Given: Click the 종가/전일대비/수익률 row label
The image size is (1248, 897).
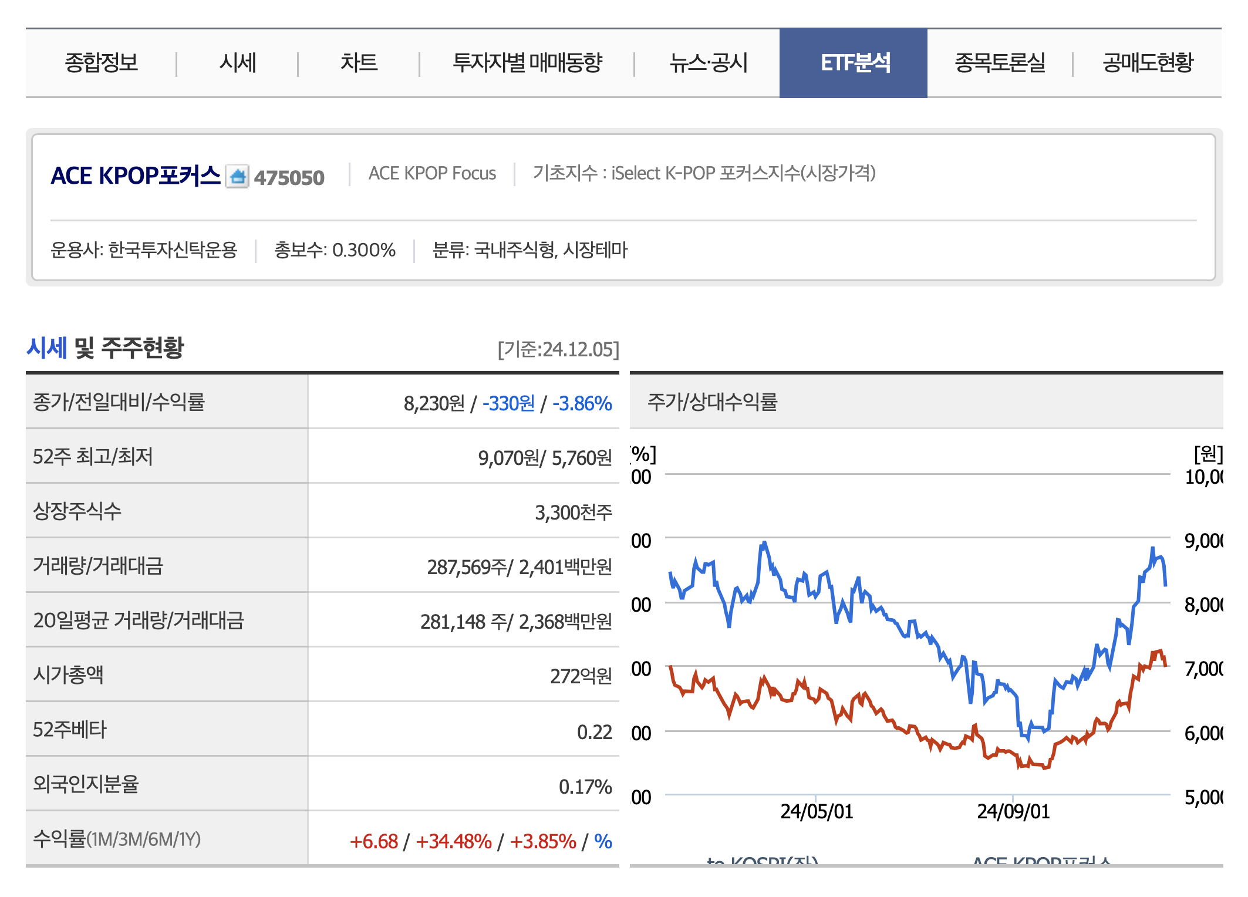Looking at the screenshot, I should [119, 402].
